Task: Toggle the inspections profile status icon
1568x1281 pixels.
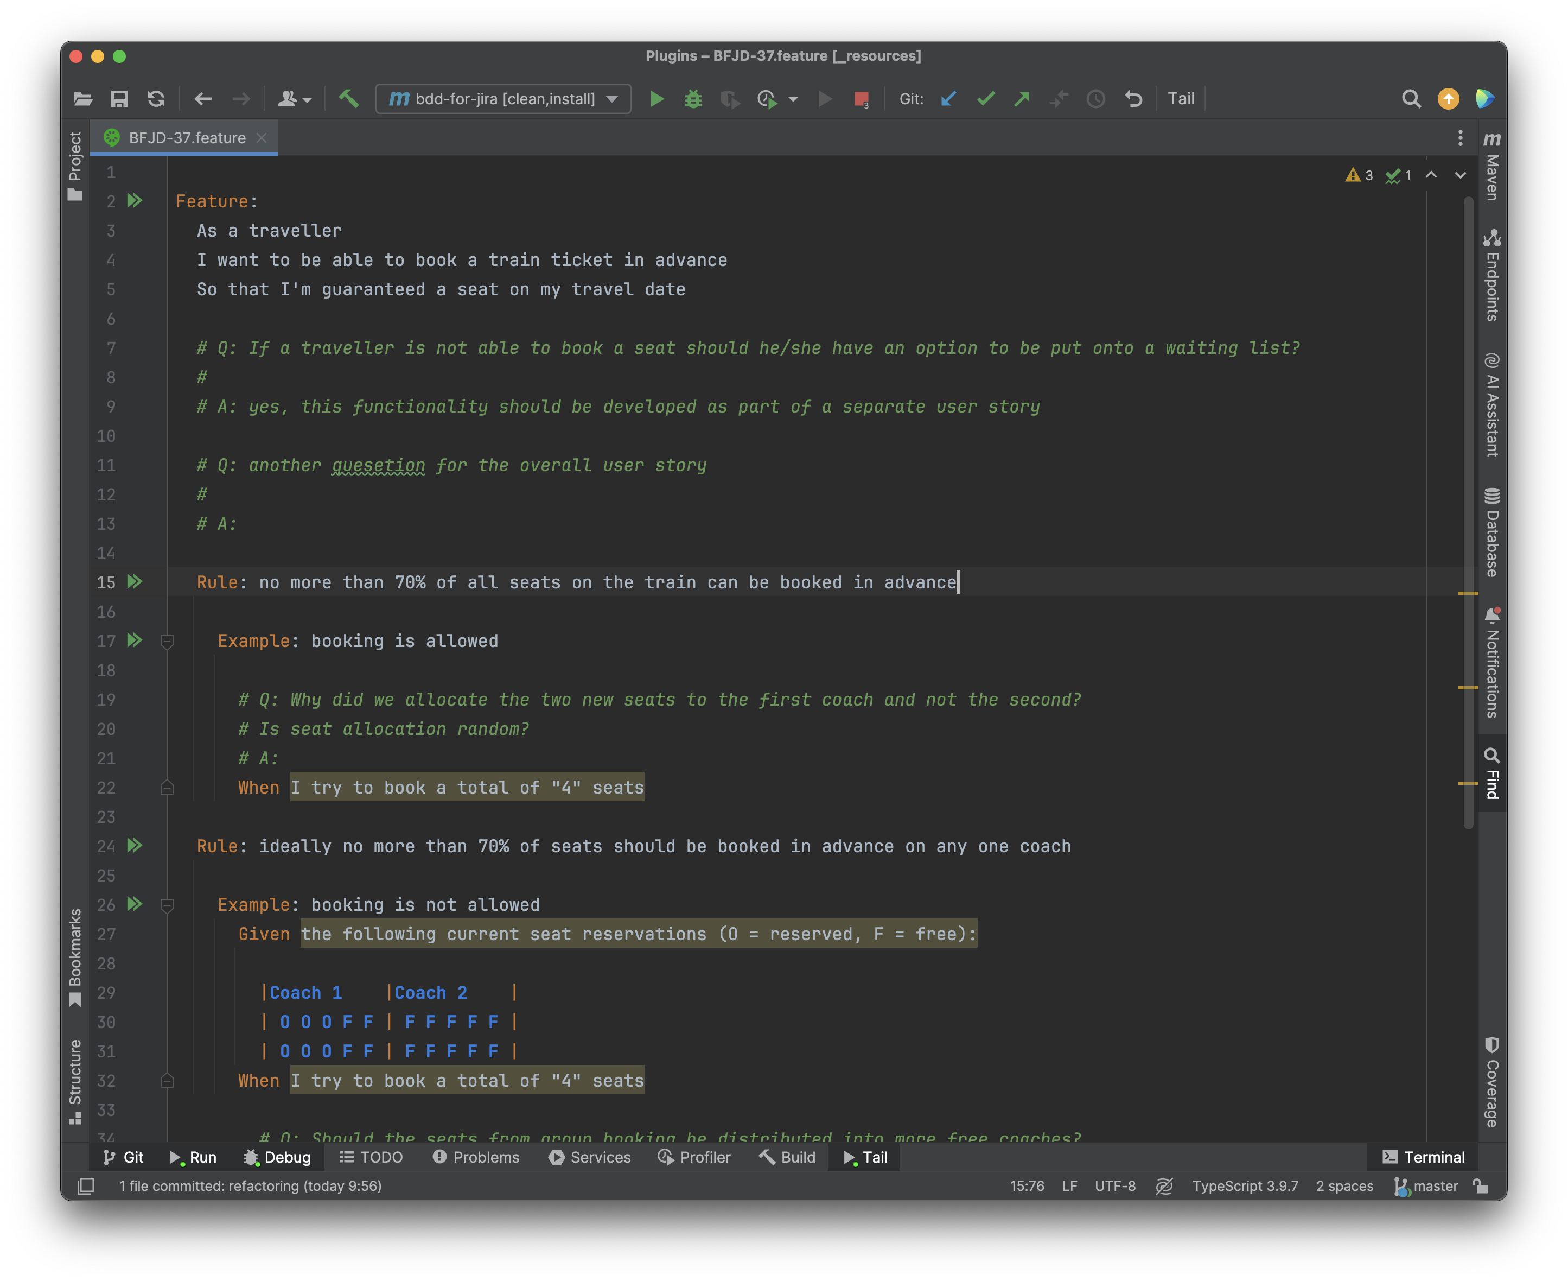Action: [1164, 1187]
